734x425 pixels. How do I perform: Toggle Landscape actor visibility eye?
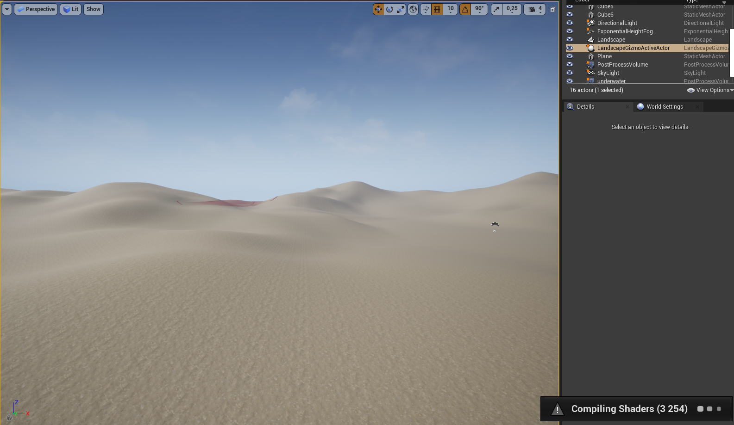coord(570,40)
